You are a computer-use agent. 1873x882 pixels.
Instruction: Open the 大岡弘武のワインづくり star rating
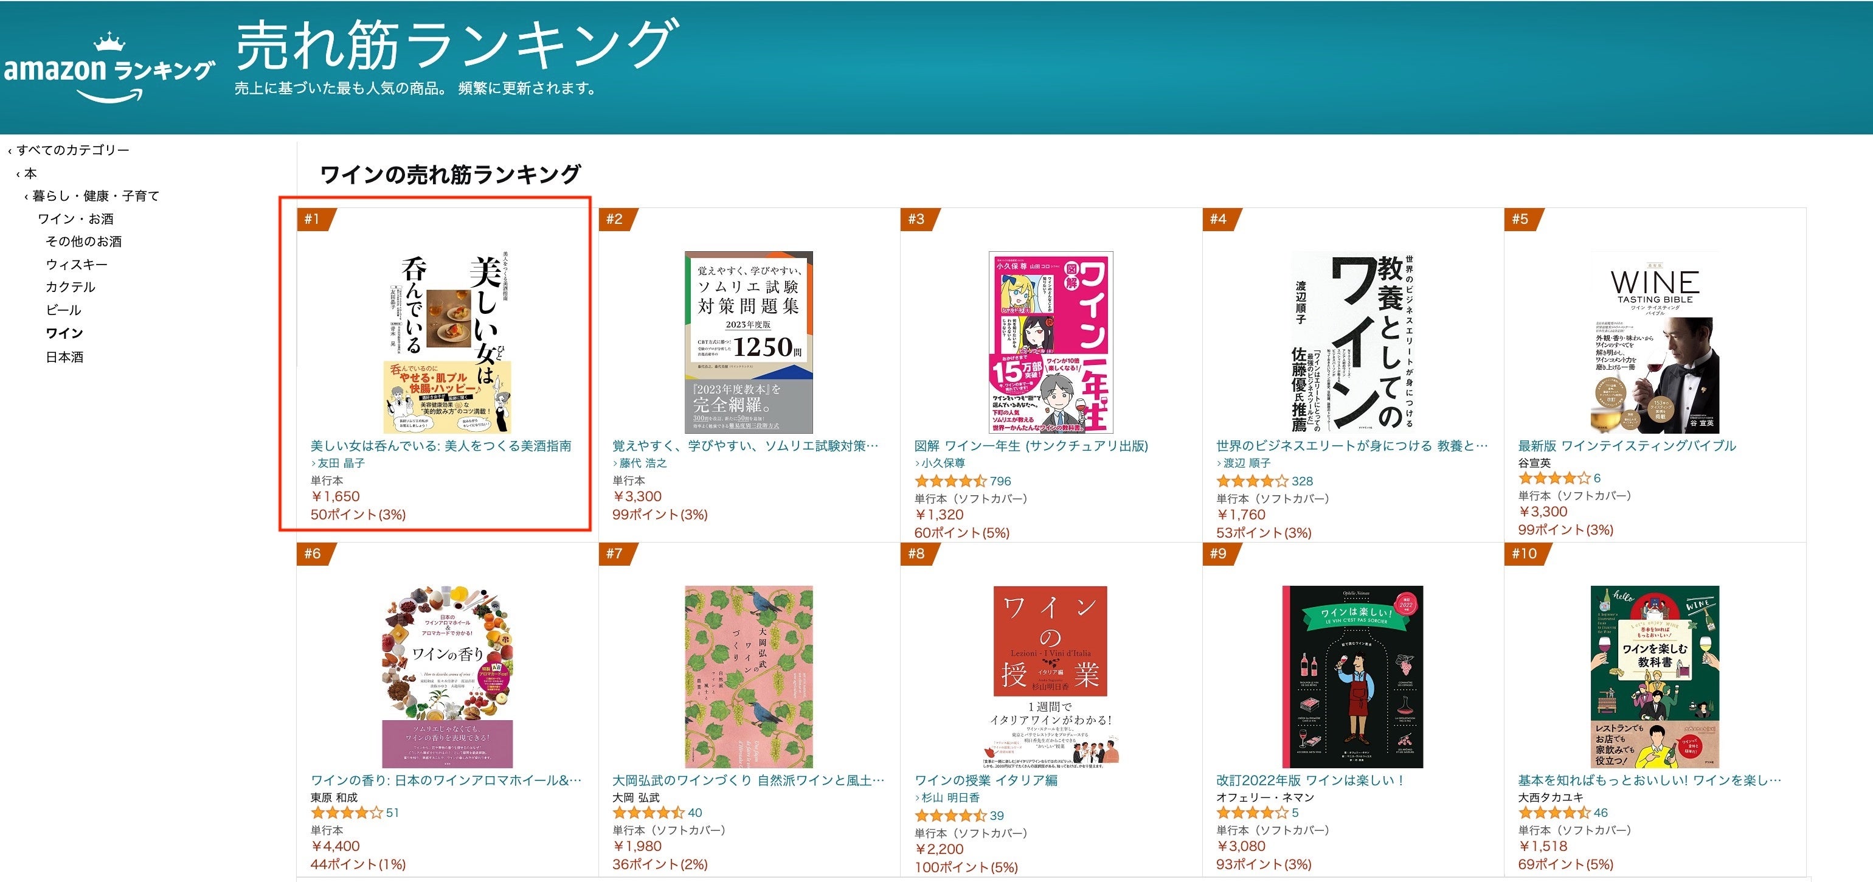click(648, 812)
